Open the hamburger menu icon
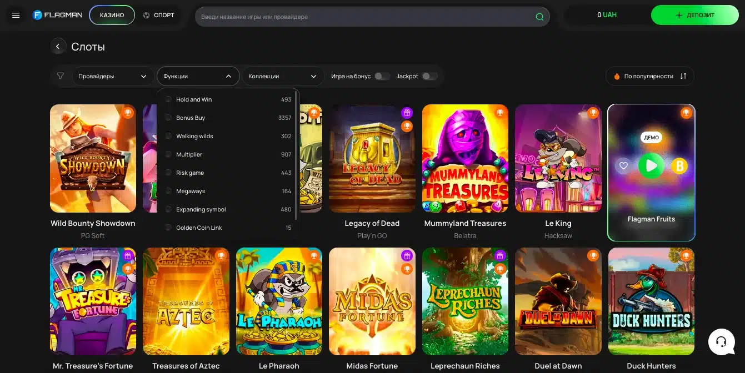Image resolution: width=745 pixels, height=373 pixels. click(x=15, y=15)
